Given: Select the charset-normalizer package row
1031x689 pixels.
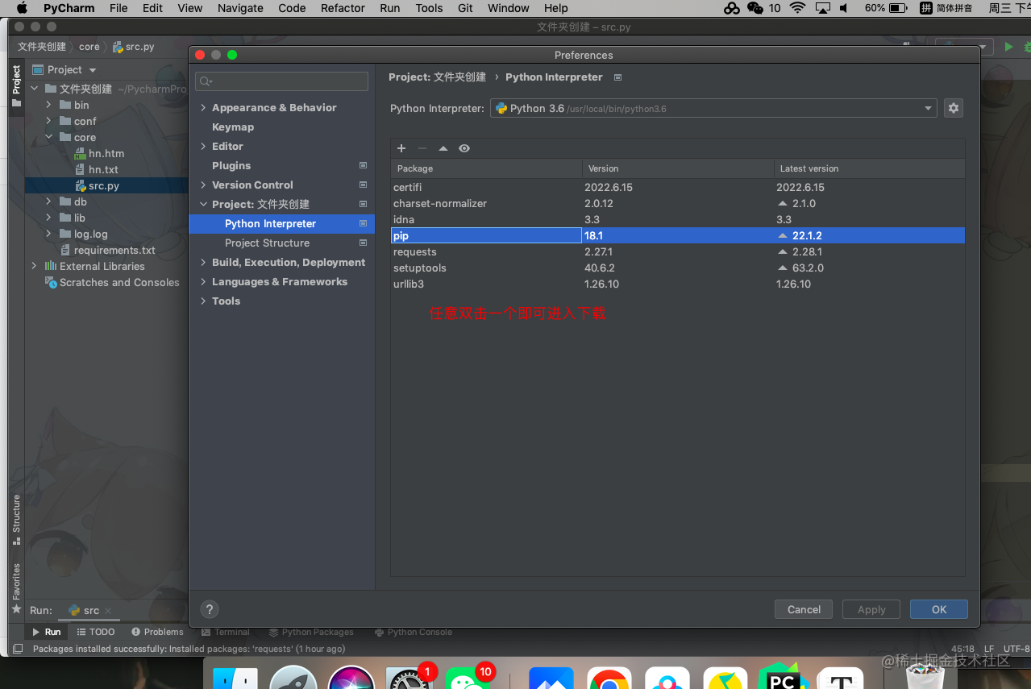Looking at the screenshot, I should 677,203.
